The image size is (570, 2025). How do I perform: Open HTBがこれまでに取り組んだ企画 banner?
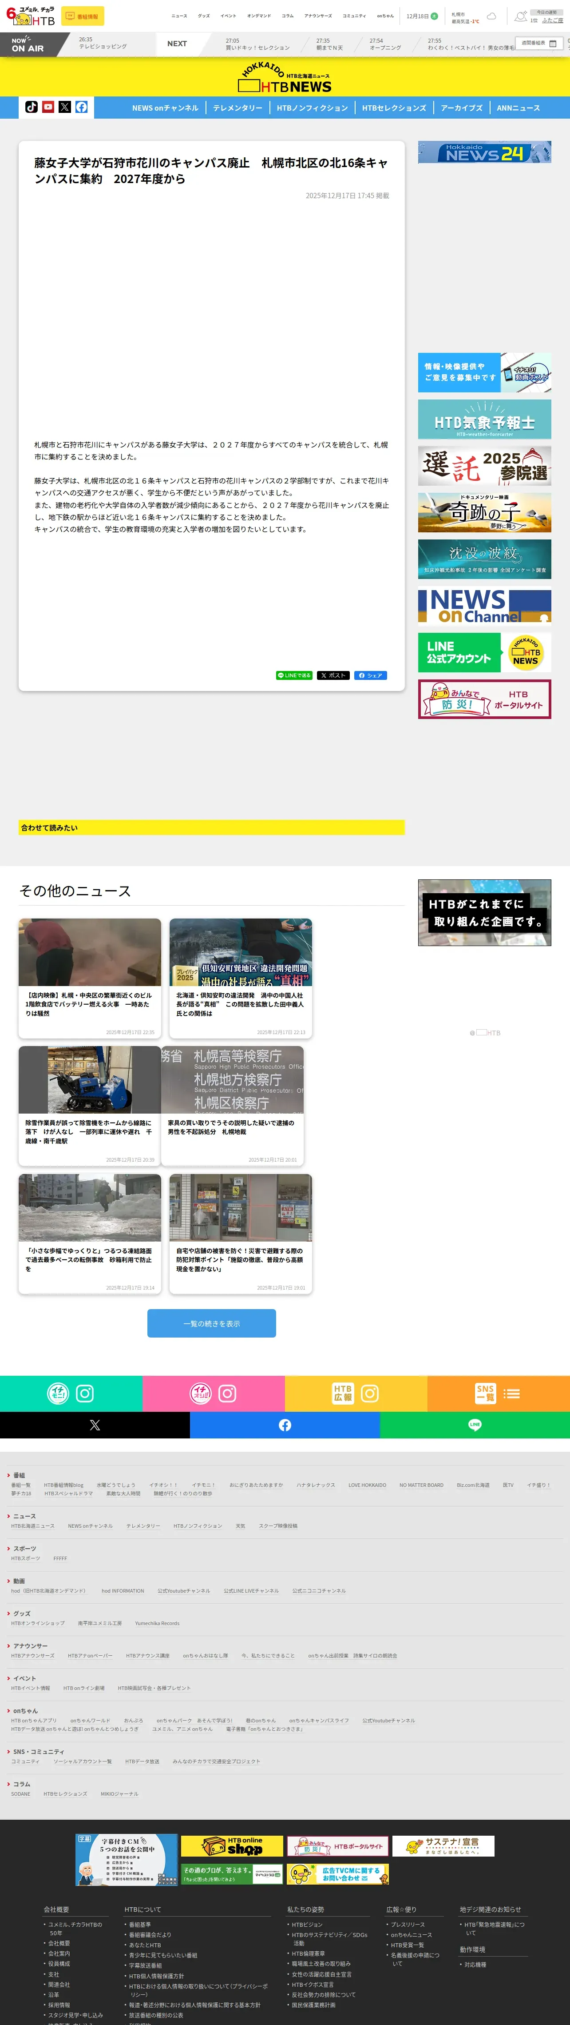pos(484,913)
